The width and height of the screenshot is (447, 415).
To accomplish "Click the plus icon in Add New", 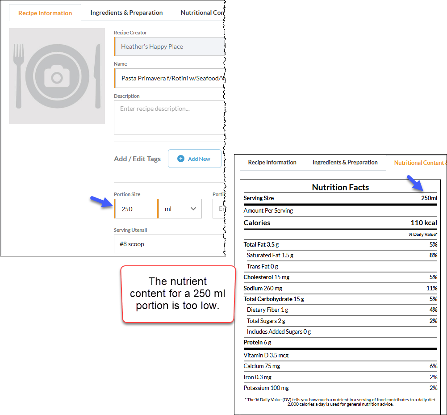I will [181, 159].
